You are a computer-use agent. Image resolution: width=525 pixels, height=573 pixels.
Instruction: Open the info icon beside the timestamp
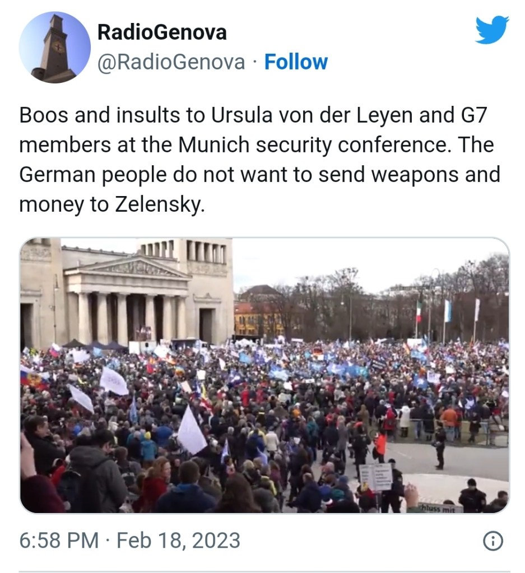coord(493,541)
